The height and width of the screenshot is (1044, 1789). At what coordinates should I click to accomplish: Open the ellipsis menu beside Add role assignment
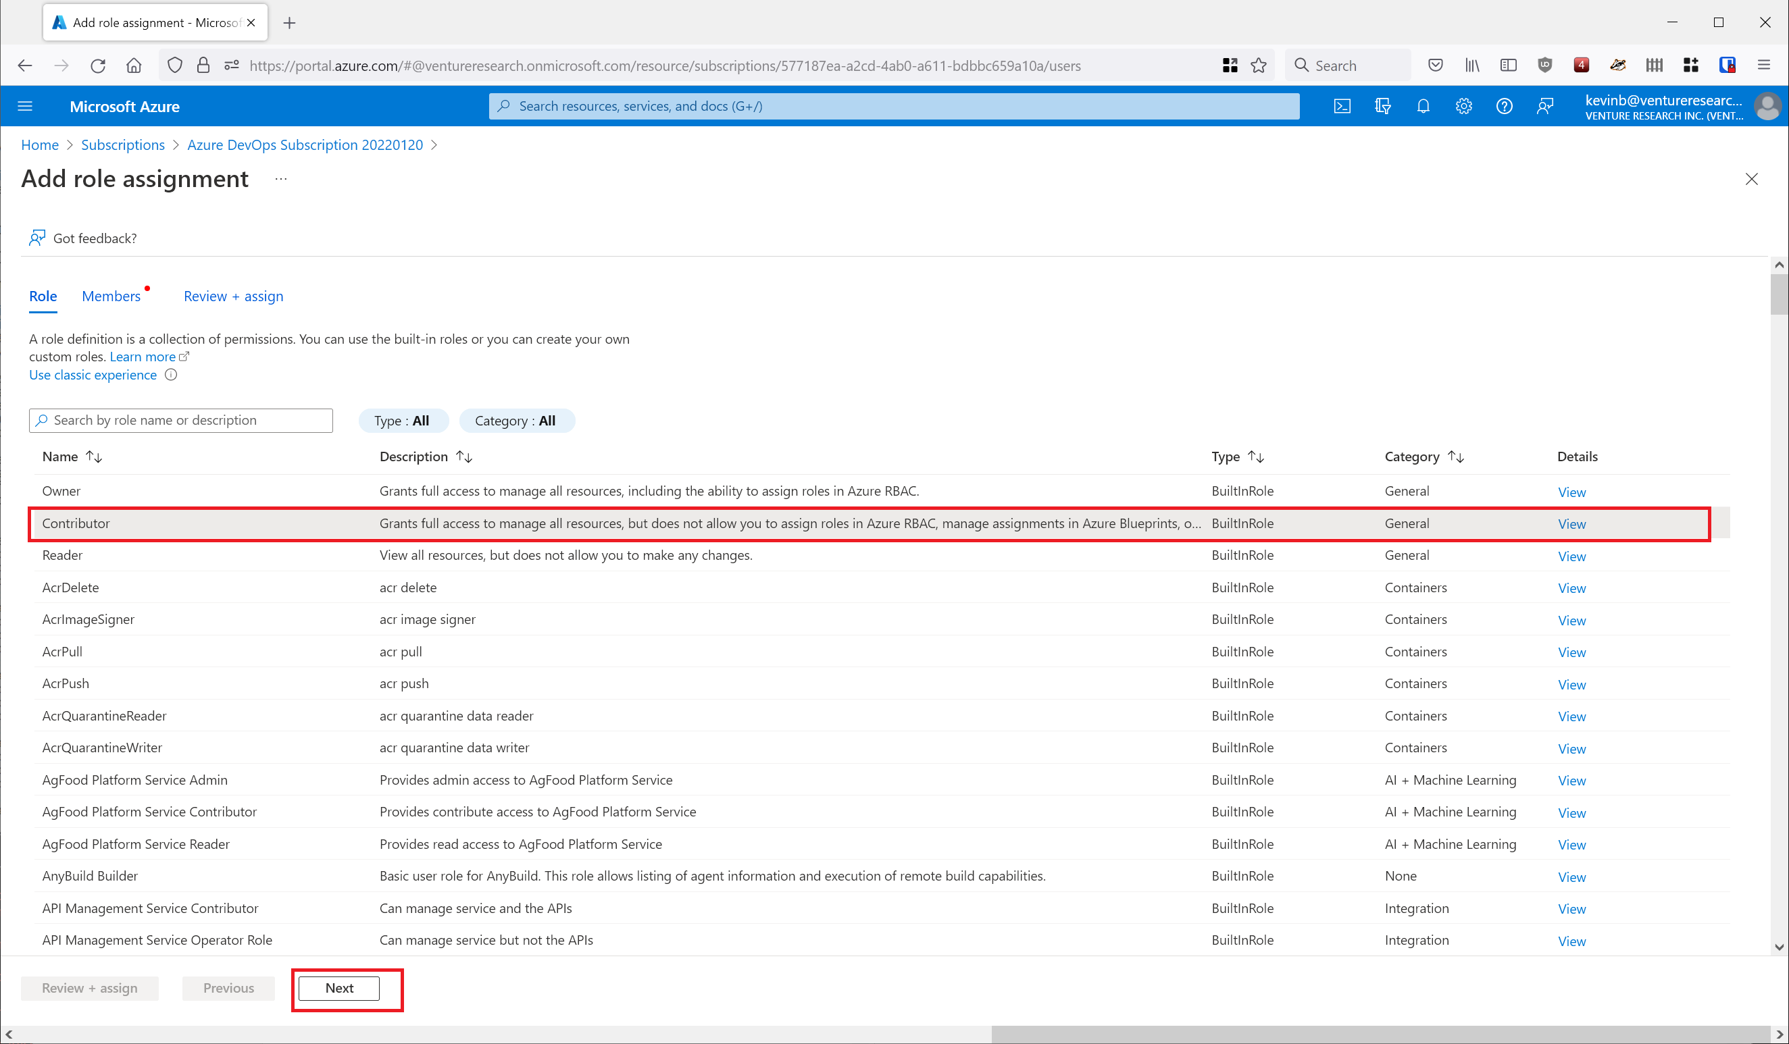[x=281, y=179]
